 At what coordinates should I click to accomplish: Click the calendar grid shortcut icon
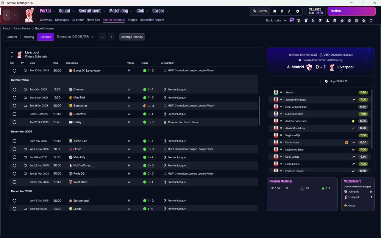click(x=357, y=21)
